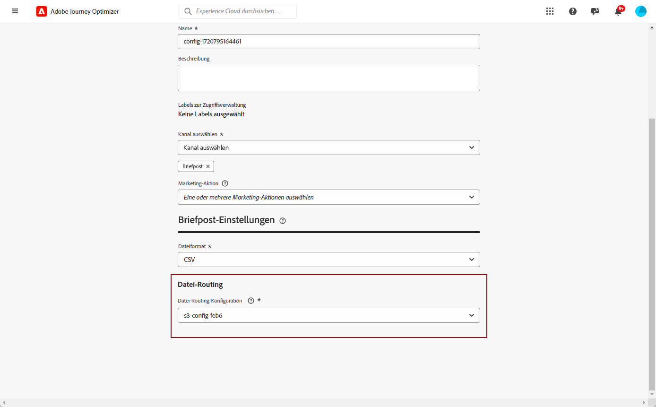Open the apps grid switcher
Screen dimensions: 656x407
pos(550,11)
